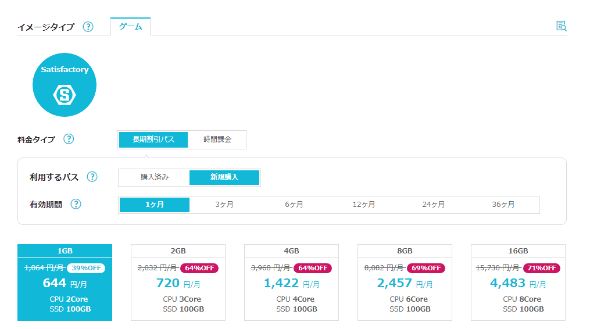The image size is (590, 329).
Task: Select the 1ヶ月 validity period
Action: [154, 205]
